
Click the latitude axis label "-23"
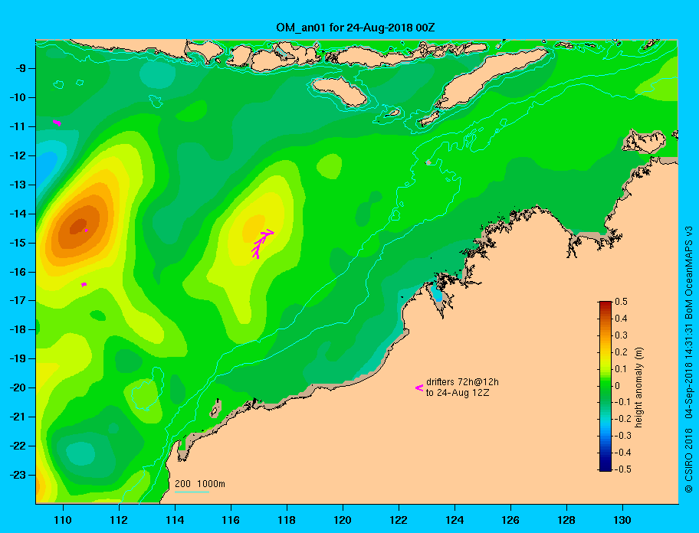coord(18,475)
